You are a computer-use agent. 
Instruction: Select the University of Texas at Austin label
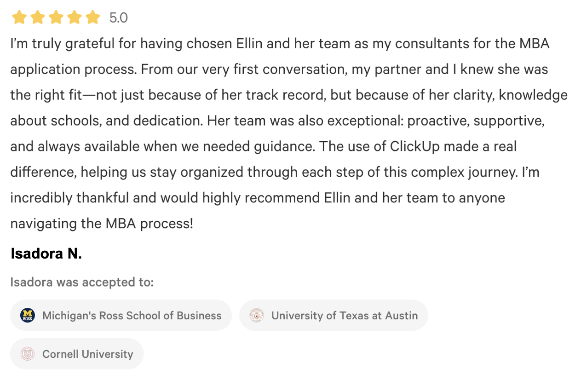coord(344,316)
